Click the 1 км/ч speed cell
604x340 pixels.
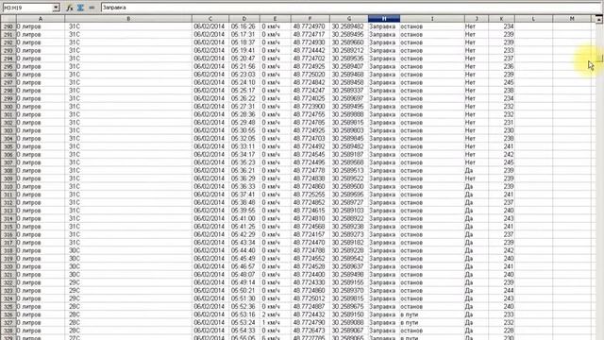point(275,323)
